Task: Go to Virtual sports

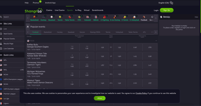Action: [x=87, y=10]
